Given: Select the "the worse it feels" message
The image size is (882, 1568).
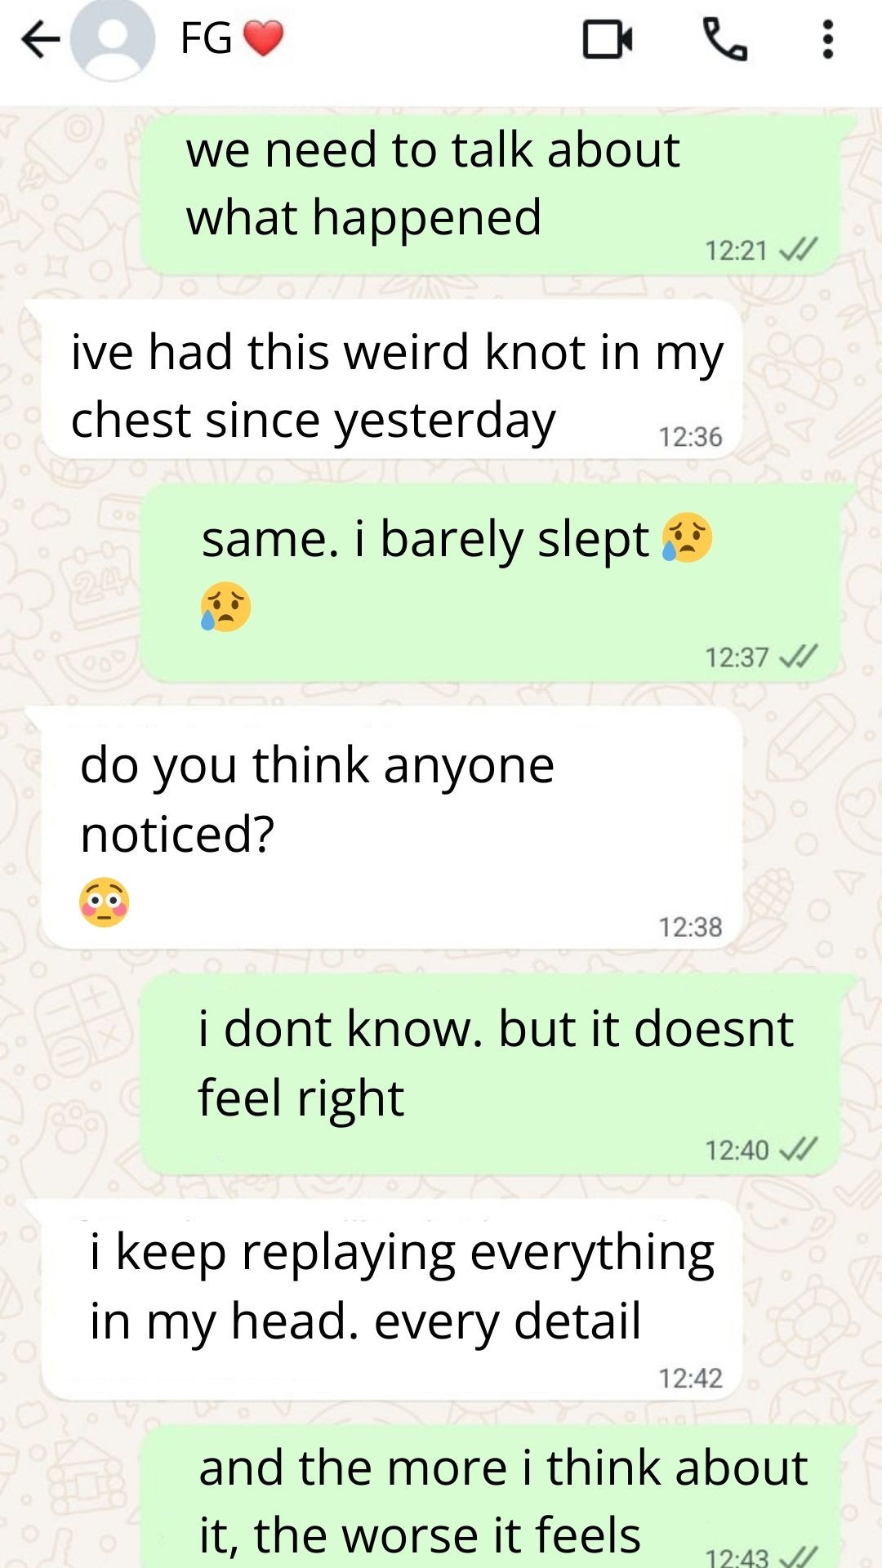Looking at the screenshot, I should 490,1498.
